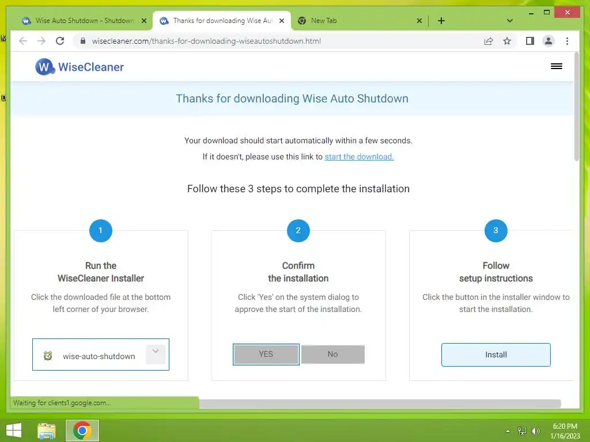Open the taskbar clock and date
This screenshot has width=590, height=442.
coord(565,431)
